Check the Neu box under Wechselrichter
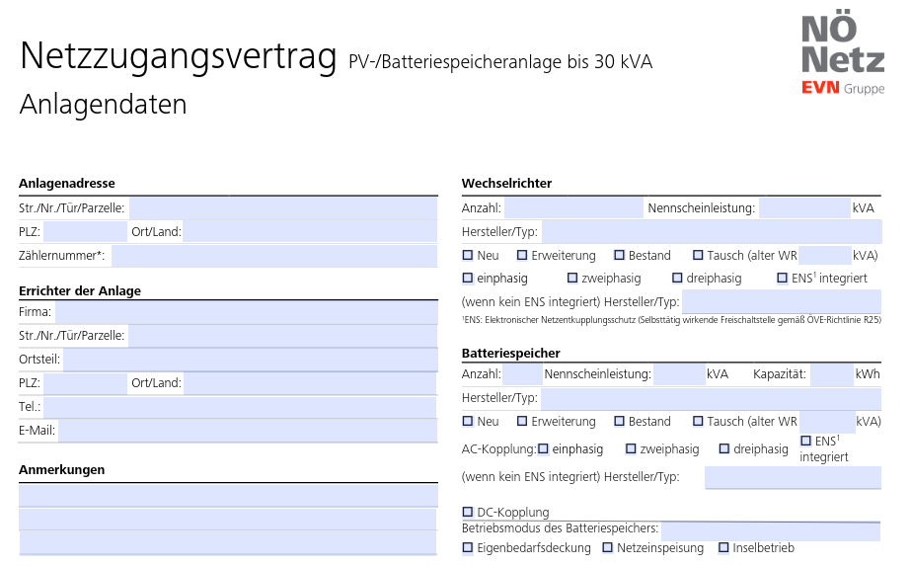 [468, 255]
